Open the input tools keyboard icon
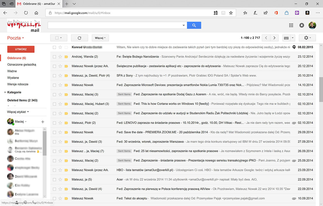The width and height of the screenshot is (323, 206). [x=286, y=38]
